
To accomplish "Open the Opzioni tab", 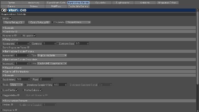I will 12,3.
